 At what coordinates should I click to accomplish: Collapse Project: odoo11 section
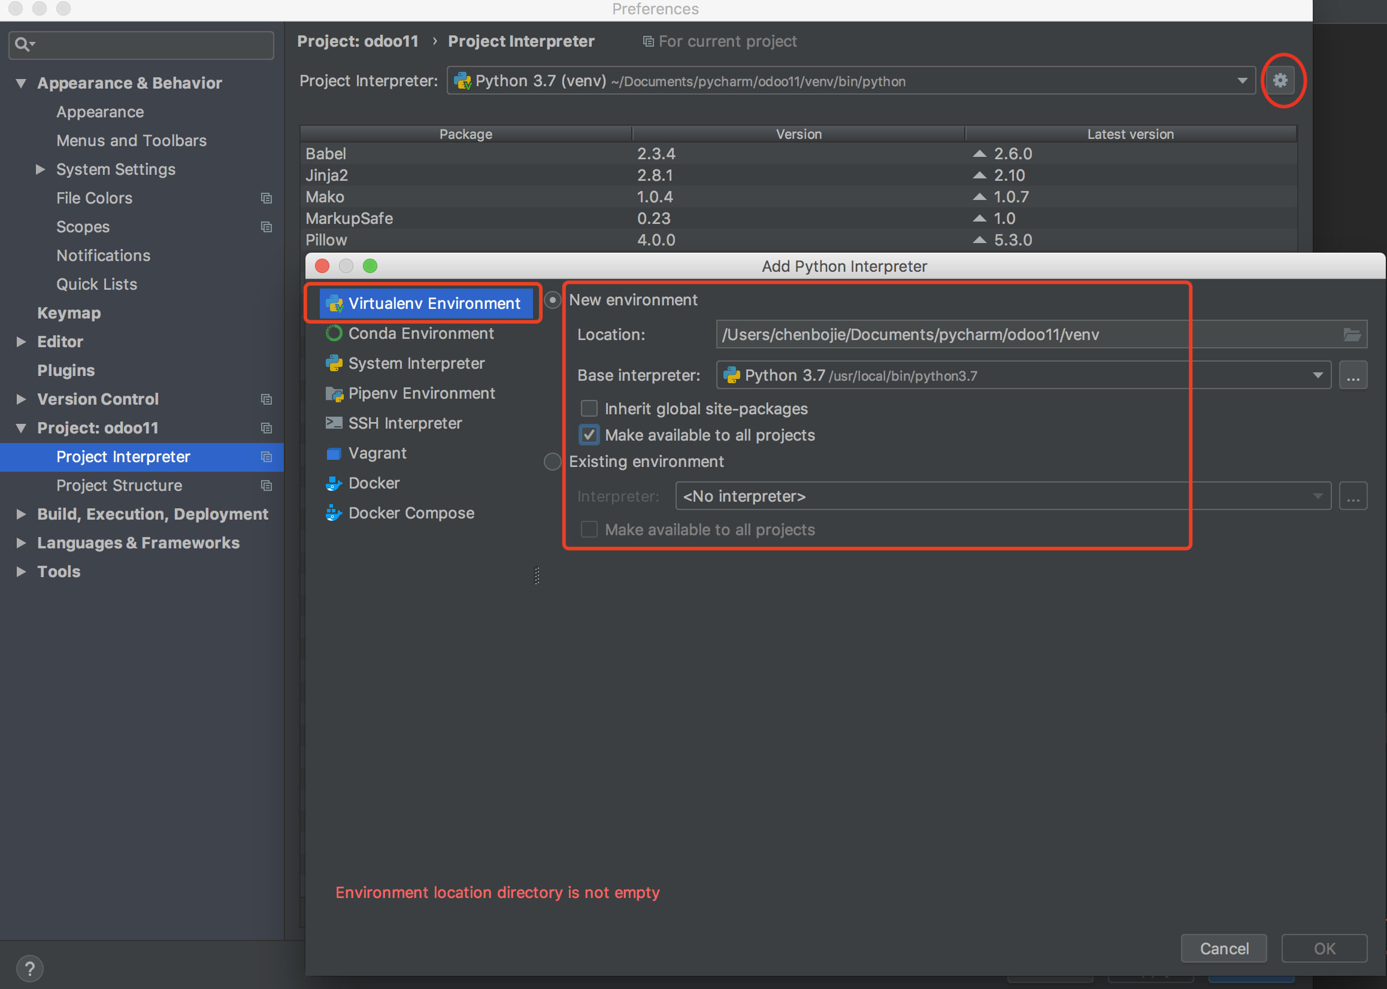pos(22,428)
